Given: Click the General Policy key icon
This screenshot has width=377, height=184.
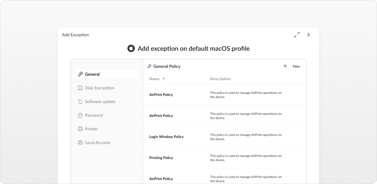Looking at the screenshot, I should click(149, 66).
